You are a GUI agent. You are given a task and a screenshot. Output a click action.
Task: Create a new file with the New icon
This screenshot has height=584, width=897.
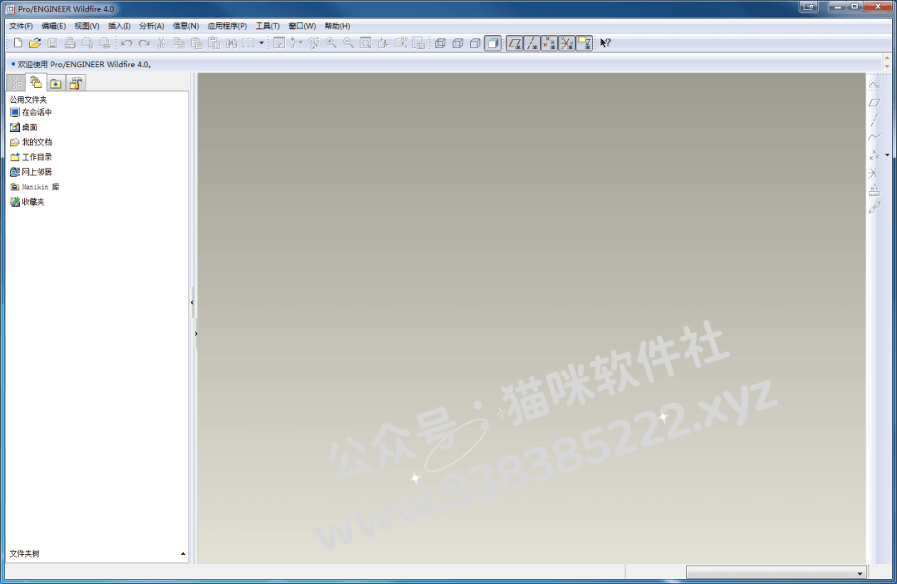tap(17, 43)
